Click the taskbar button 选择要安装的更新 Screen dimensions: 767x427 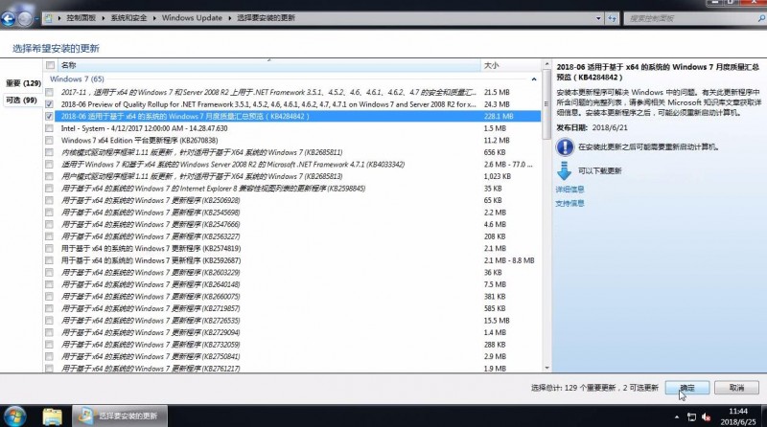point(120,416)
